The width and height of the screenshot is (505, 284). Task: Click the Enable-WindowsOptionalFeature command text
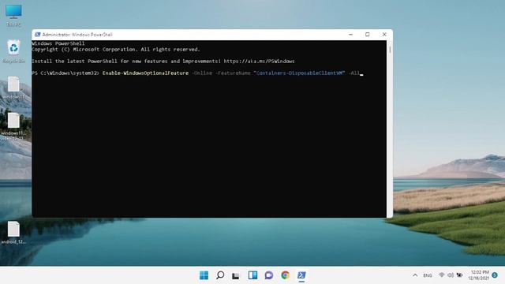(145, 73)
